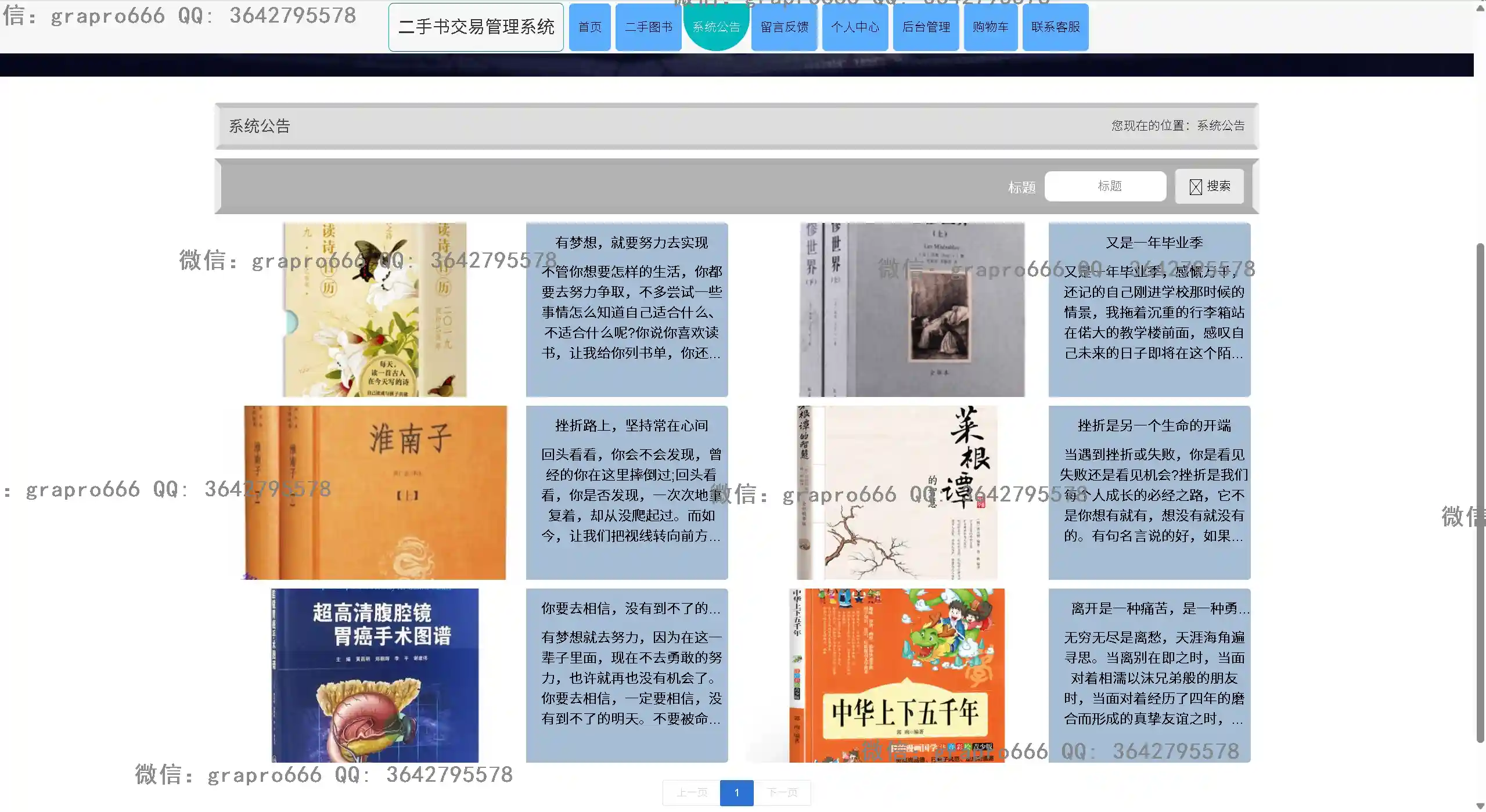Click the 联系客服 nav button
The width and height of the screenshot is (1486, 812).
point(1055,27)
